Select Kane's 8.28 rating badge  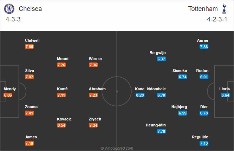[140, 95]
